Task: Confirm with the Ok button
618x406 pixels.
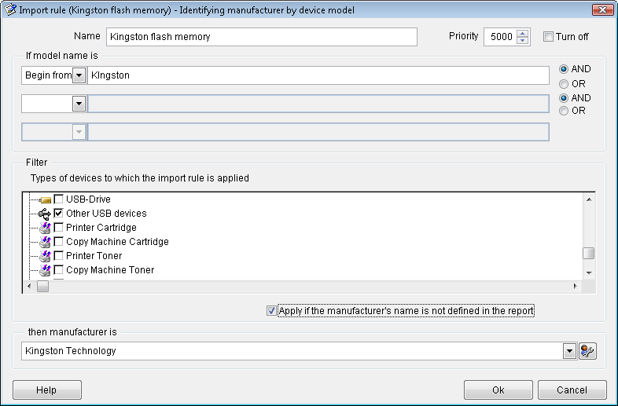Action: click(x=498, y=390)
